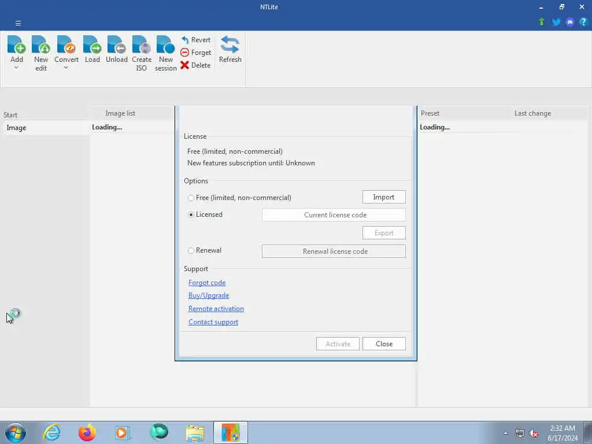Click the Revert toolbar item
Image resolution: width=592 pixels, height=444 pixels.
click(x=195, y=40)
